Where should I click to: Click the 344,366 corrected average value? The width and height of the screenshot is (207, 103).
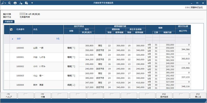point(186,49)
